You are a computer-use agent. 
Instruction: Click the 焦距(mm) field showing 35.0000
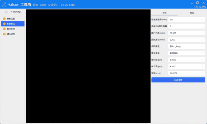tap(187, 73)
